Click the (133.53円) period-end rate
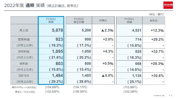Viewport: 176px width, 99px height. pos(52,92)
